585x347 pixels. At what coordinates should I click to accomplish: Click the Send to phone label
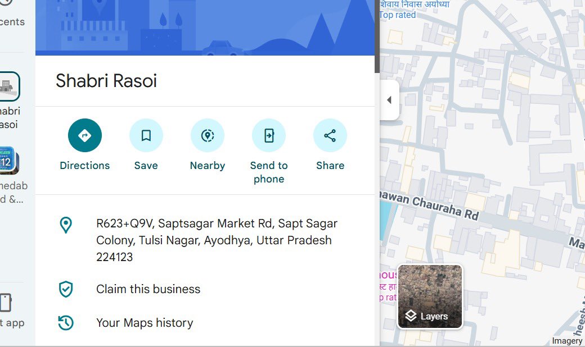tap(269, 172)
